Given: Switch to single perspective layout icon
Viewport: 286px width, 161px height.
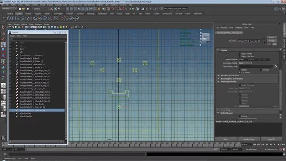Looking at the screenshot, I should coord(3,85).
